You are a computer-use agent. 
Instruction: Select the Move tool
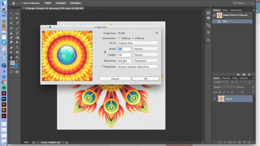(x=17, y=13)
